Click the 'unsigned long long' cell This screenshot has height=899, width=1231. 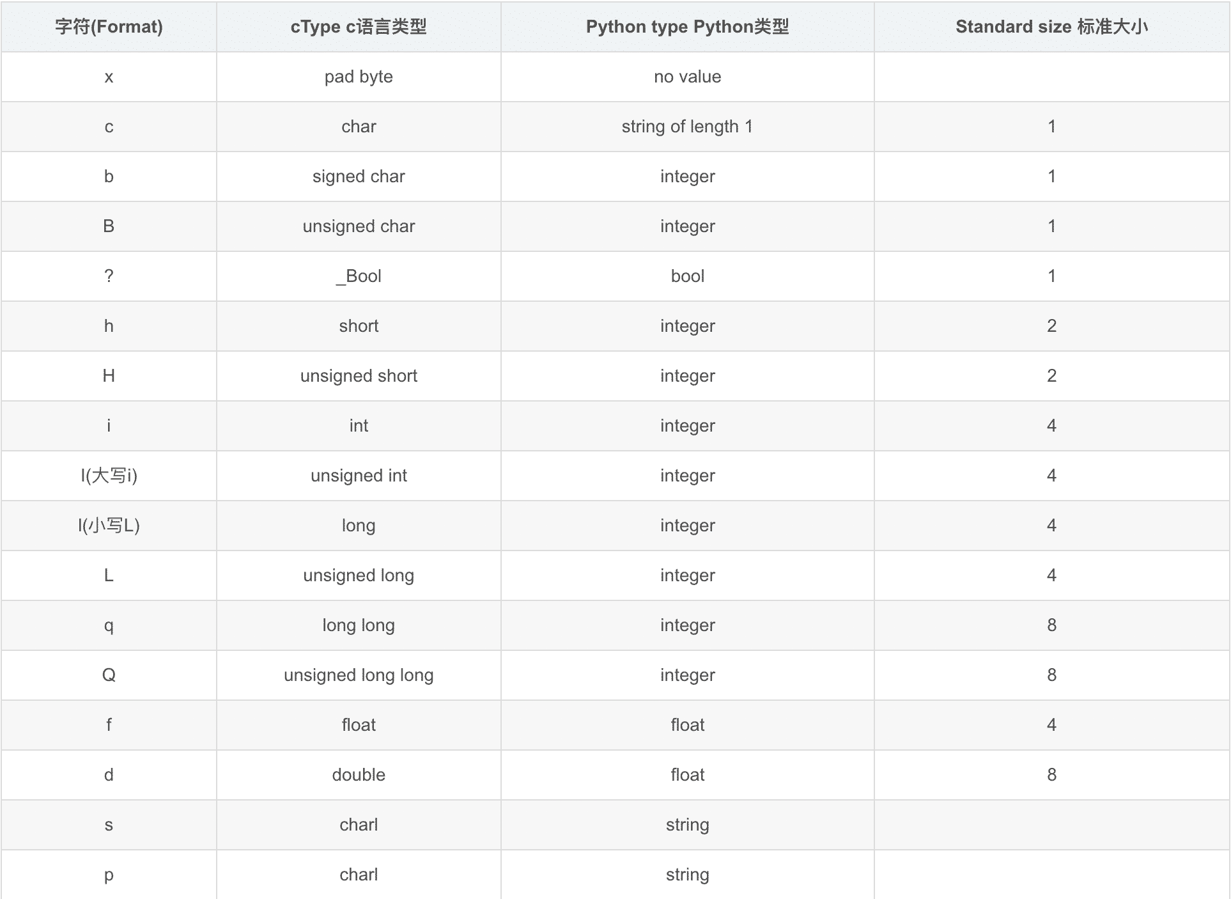[x=359, y=675]
